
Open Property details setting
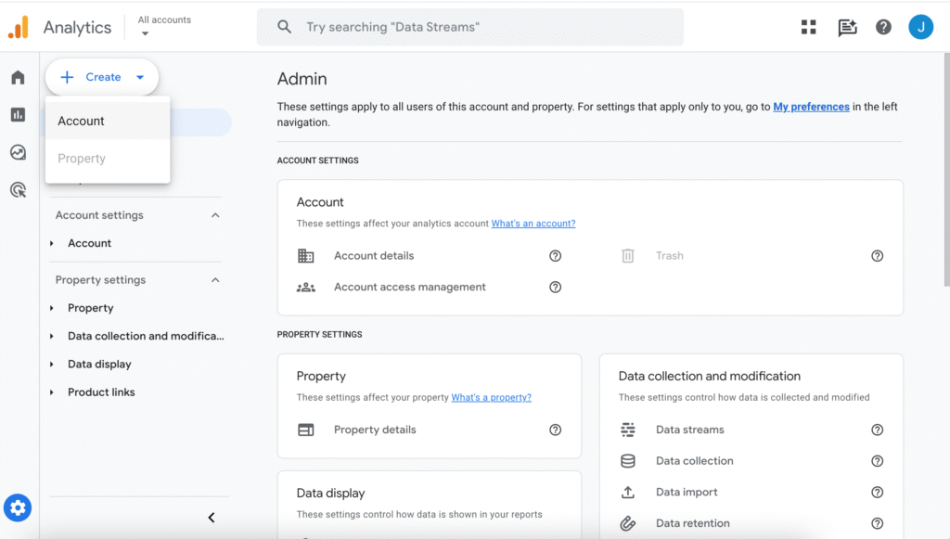click(x=375, y=430)
